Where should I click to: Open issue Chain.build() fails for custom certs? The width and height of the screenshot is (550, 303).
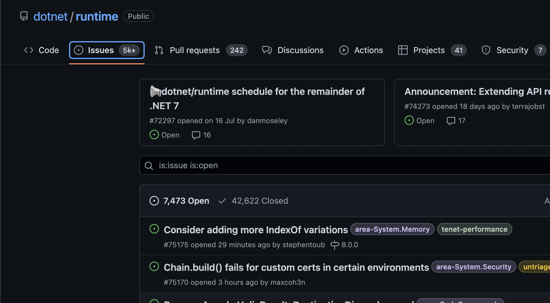296,268
